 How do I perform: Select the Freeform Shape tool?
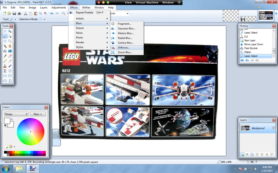pyautogui.click(x=10, y=81)
